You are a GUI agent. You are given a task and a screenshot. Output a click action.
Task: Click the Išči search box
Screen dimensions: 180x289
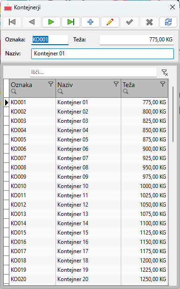(x=93, y=72)
